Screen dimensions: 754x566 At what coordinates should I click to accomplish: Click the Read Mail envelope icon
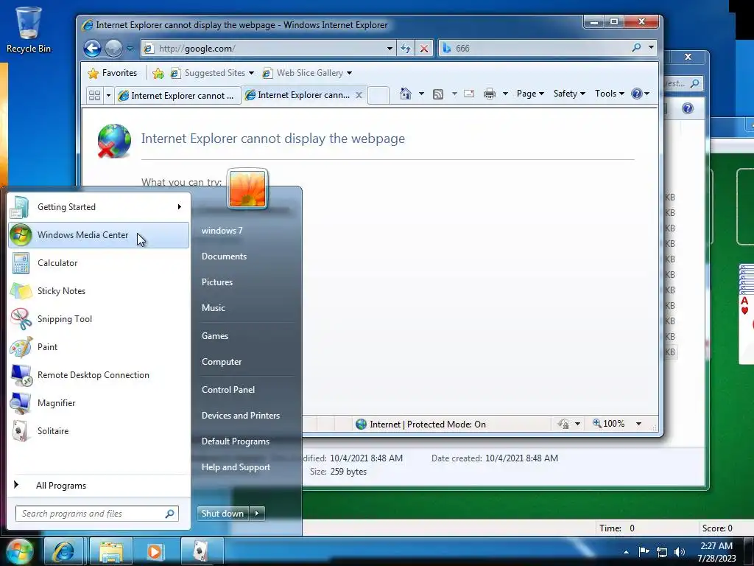(469, 94)
